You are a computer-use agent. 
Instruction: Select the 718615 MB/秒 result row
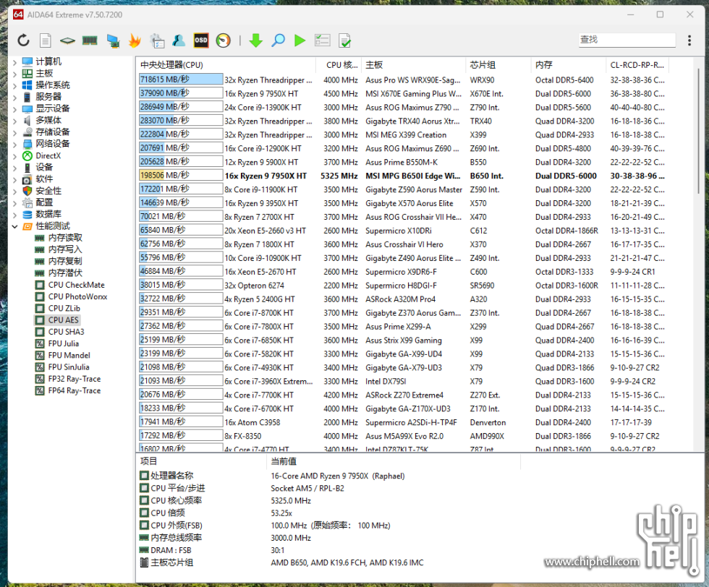(x=403, y=80)
